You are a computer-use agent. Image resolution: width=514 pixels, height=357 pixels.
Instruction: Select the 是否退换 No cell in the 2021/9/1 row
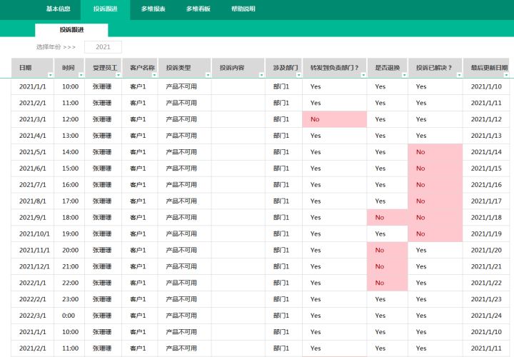(387, 217)
